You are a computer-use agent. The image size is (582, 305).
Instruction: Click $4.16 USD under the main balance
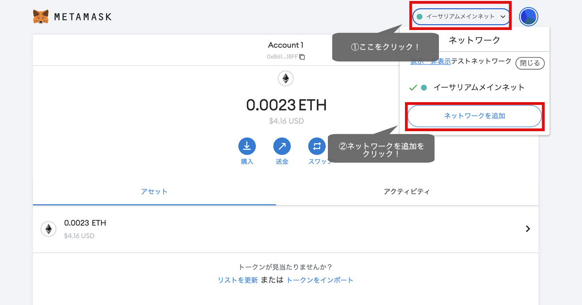[286, 121]
